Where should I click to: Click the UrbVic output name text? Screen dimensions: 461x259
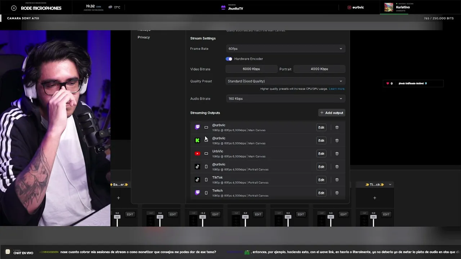tap(218, 151)
